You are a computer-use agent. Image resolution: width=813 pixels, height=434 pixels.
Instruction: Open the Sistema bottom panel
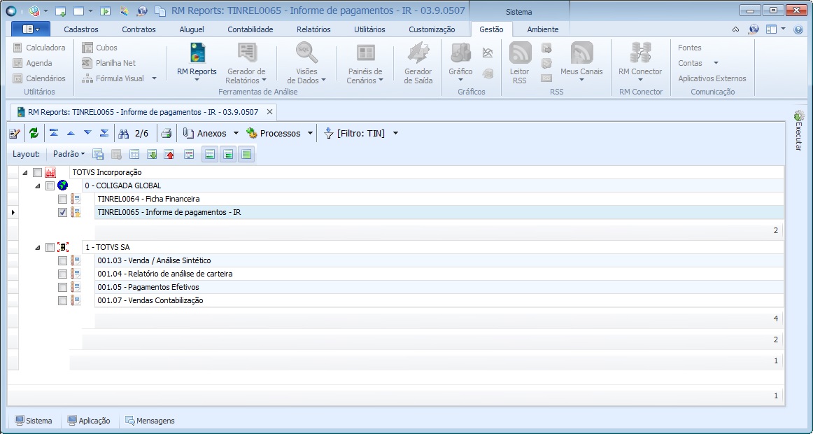tap(34, 421)
